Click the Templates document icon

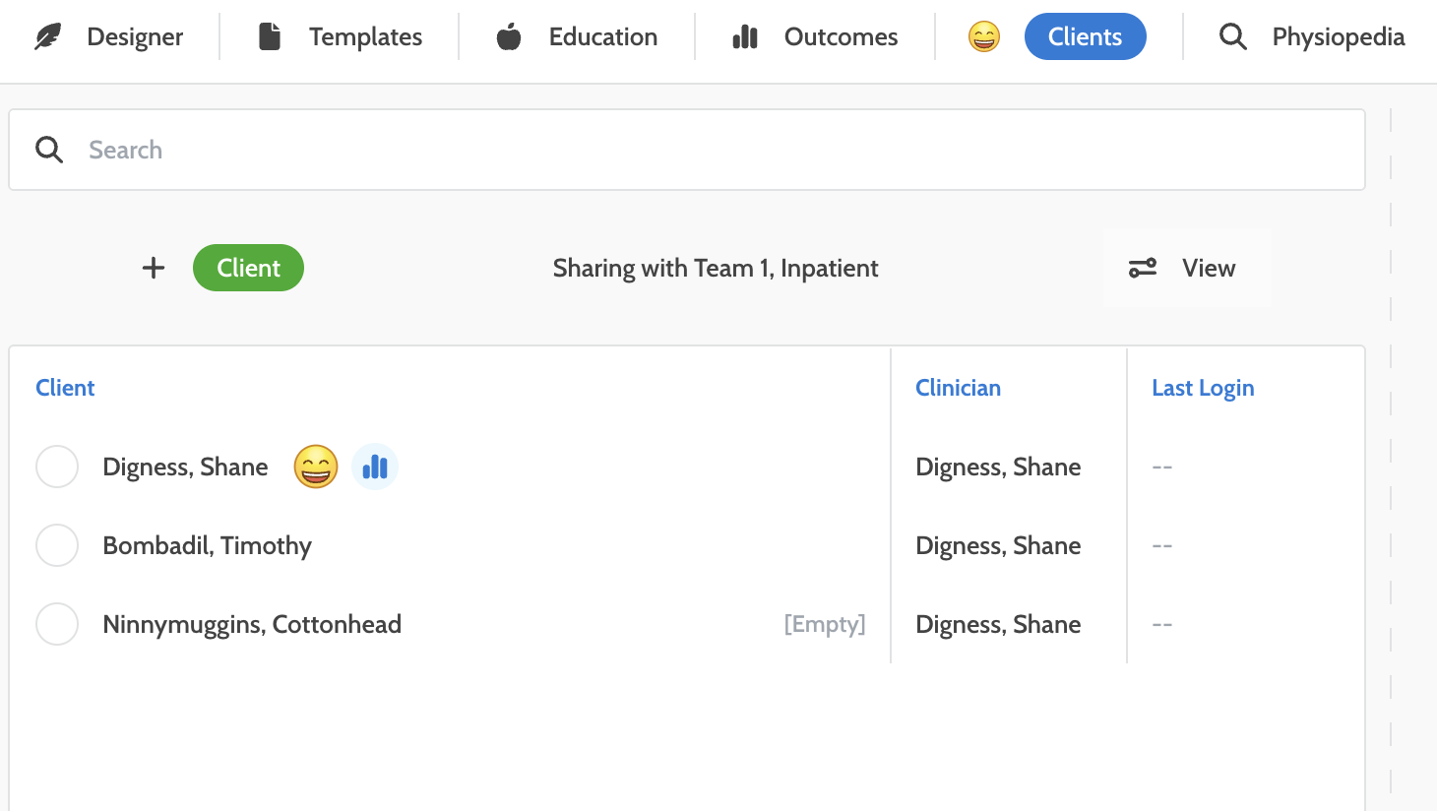coord(270,37)
